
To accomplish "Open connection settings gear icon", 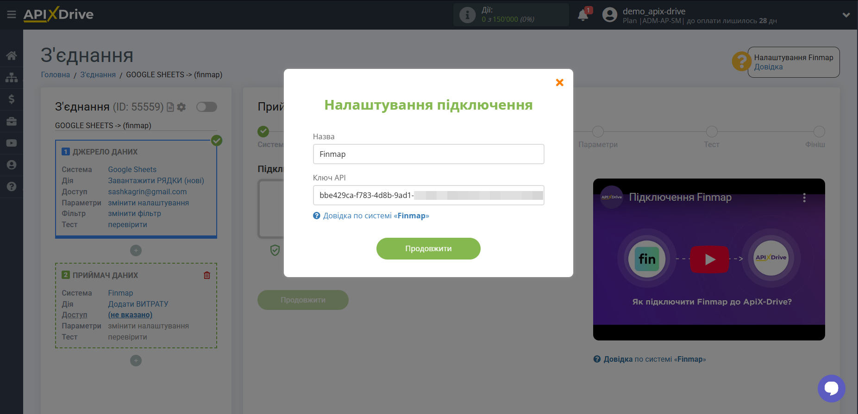I will pyautogui.click(x=182, y=107).
